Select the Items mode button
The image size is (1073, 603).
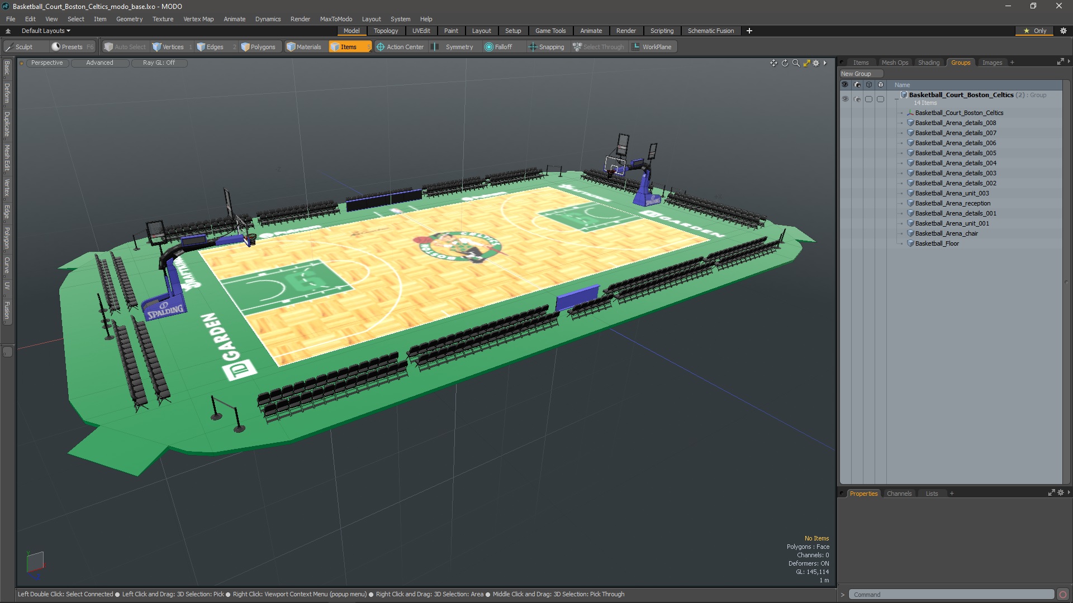[x=349, y=47]
